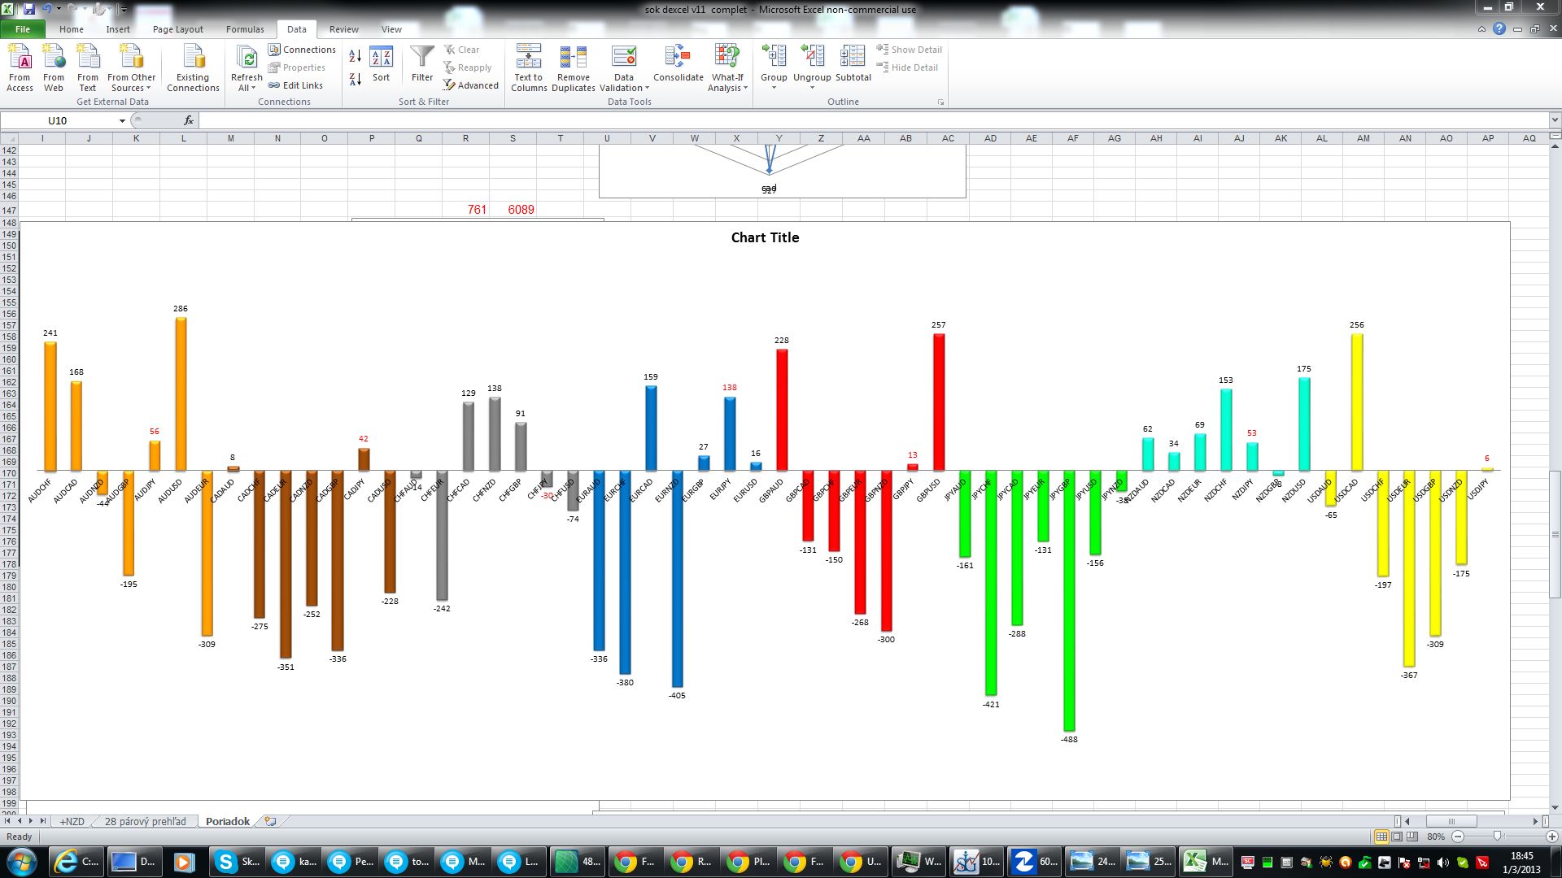Screen dimensions: 1562x878
Task: Click the formula bar input
Action: 874,120
